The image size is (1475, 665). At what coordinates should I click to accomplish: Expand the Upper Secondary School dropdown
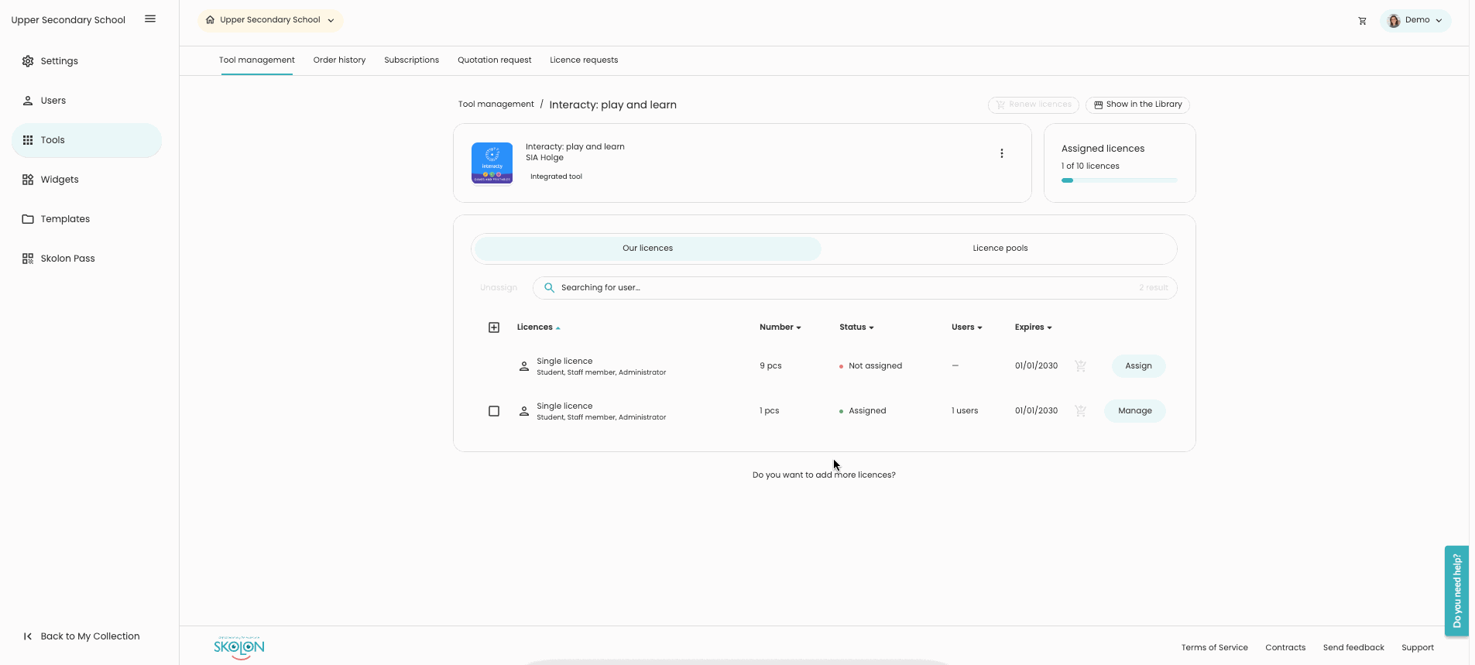point(270,20)
